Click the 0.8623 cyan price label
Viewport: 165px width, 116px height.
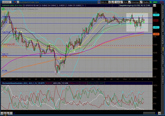[x=156, y=27]
